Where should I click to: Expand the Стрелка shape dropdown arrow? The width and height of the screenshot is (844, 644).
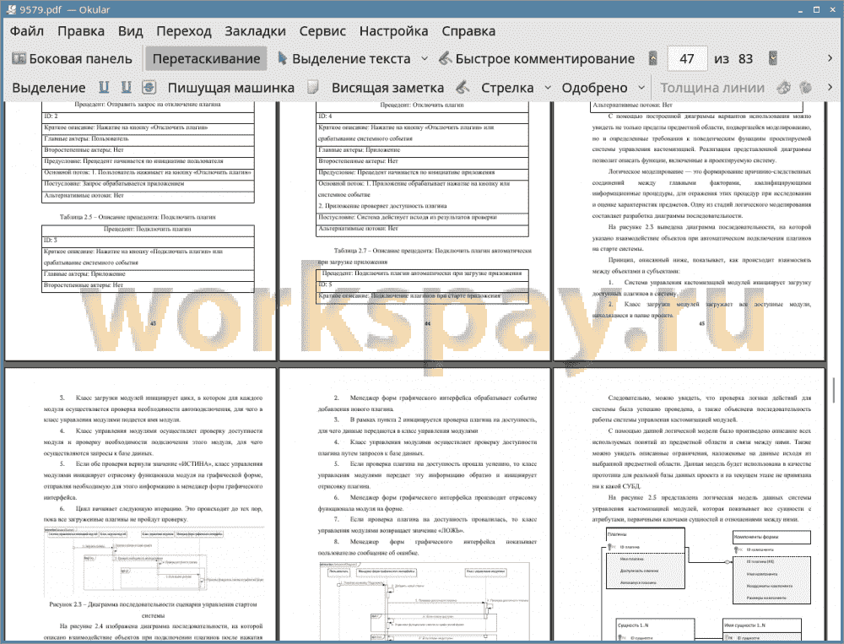548,87
